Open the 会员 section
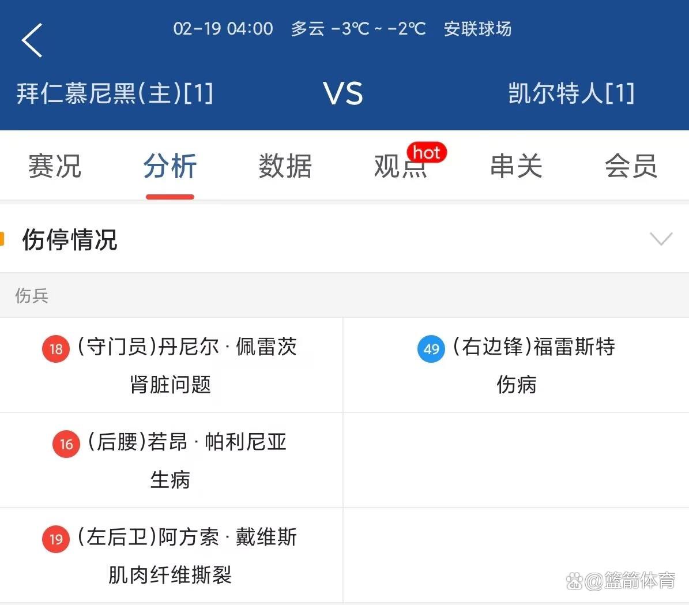Screen dimensions: 689x605 click(x=631, y=166)
